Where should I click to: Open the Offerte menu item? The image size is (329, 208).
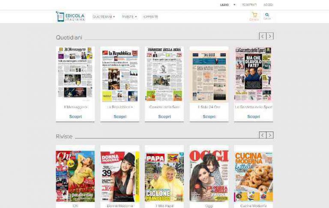click(151, 17)
